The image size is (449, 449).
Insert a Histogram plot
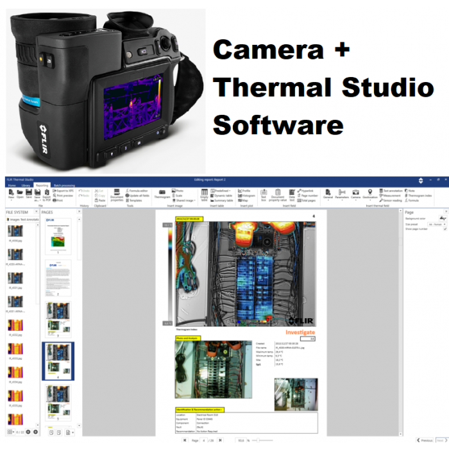click(246, 196)
